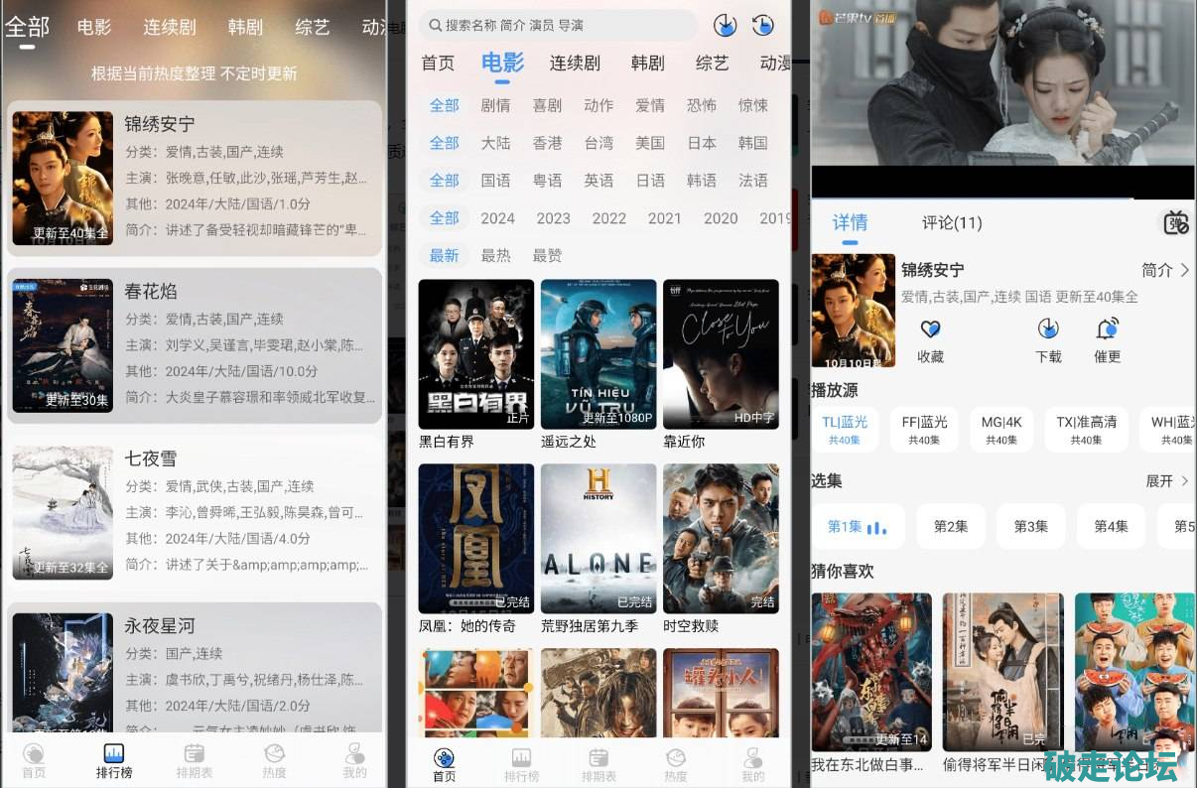
Task: Open 韩剧 tab in middle screen
Action: [648, 64]
